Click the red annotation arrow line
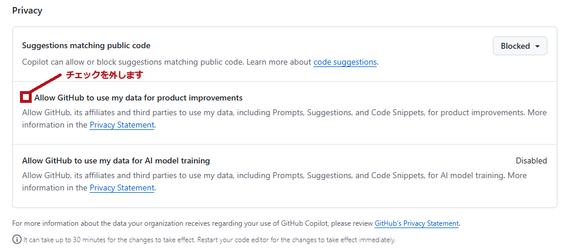The height and width of the screenshot is (251, 568). pos(47,82)
